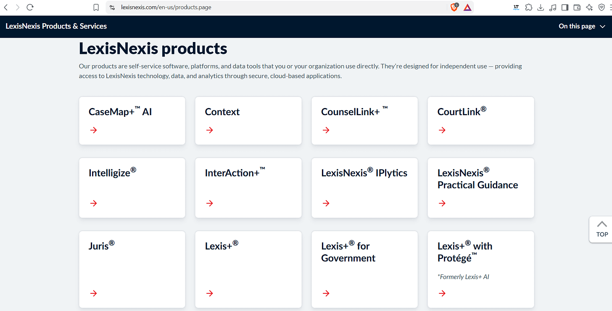The image size is (612, 311).
Task: Click red arrow on InterAction+ card
Action: coord(210,203)
